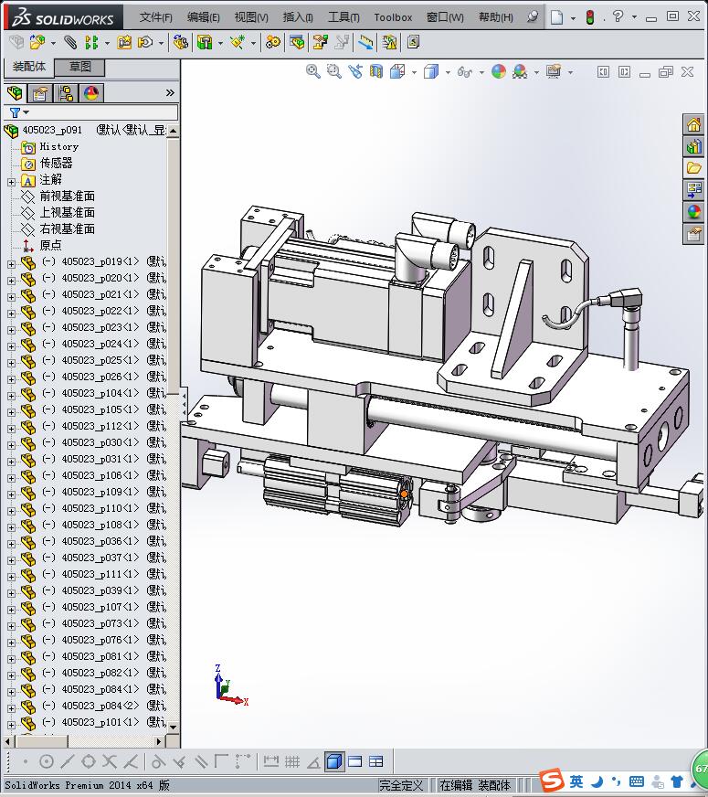Viewport: 708px width, 797px height.
Task: Select component 405023_p025<1> in tree
Action: tap(100, 360)
